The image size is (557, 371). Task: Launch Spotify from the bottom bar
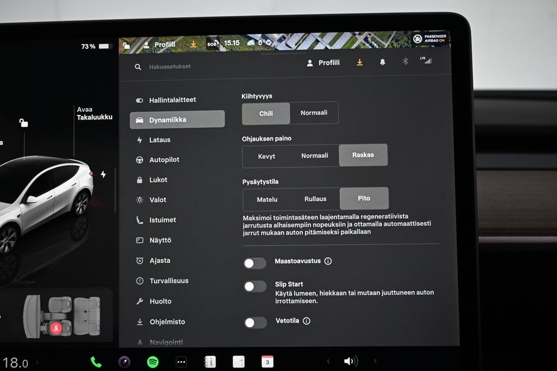tap(152, 362)
